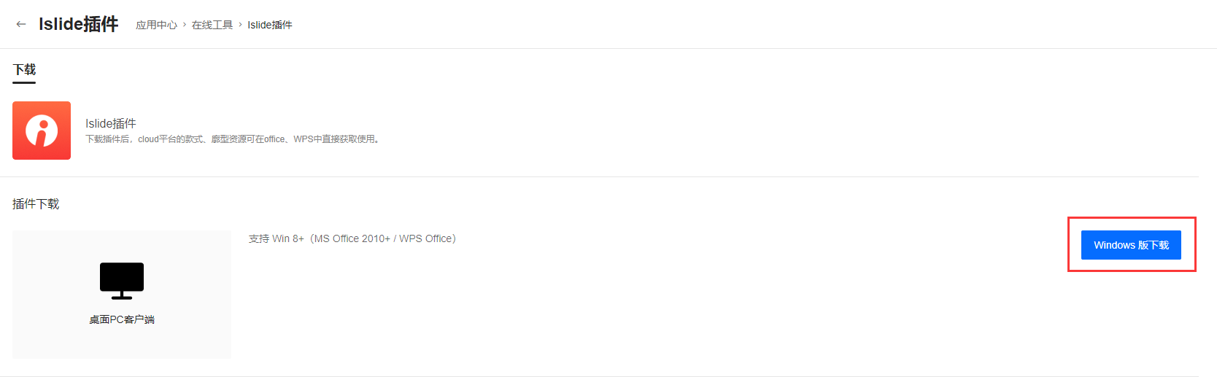Click the 插件下载 section heading
Screen dimensions: 1217x377
tap(36, 204)
